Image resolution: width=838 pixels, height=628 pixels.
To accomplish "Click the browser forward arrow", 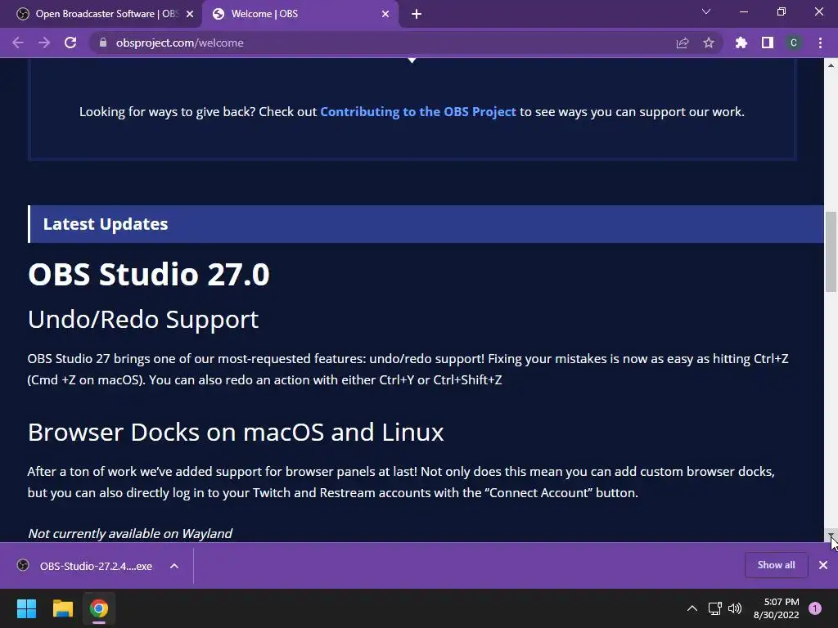I will point(44,43).
